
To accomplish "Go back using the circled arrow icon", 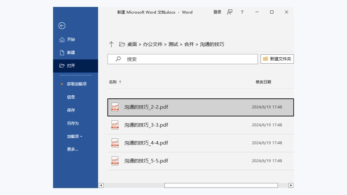I will (x=62, y=26).
